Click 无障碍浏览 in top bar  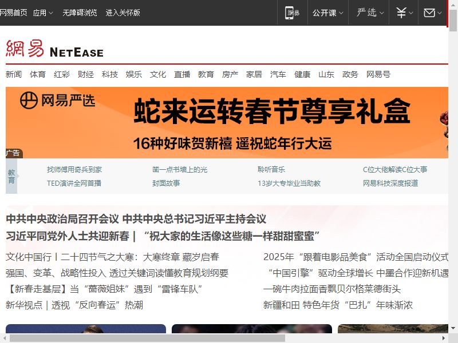click(80, 13)
